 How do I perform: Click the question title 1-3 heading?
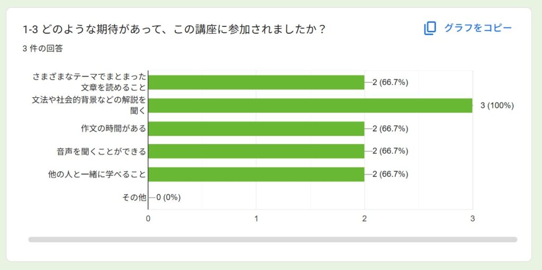click(174, 29)
